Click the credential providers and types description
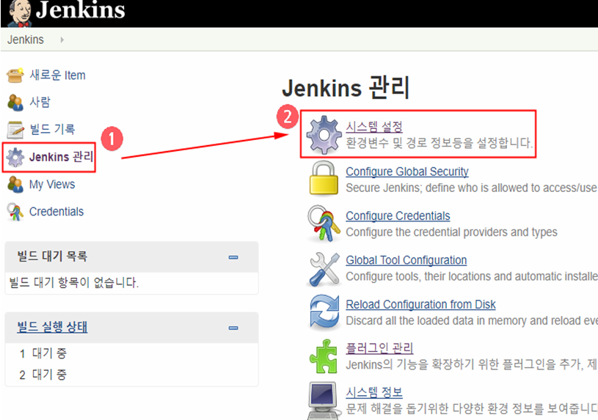598x420 pixels. point(451,232)
